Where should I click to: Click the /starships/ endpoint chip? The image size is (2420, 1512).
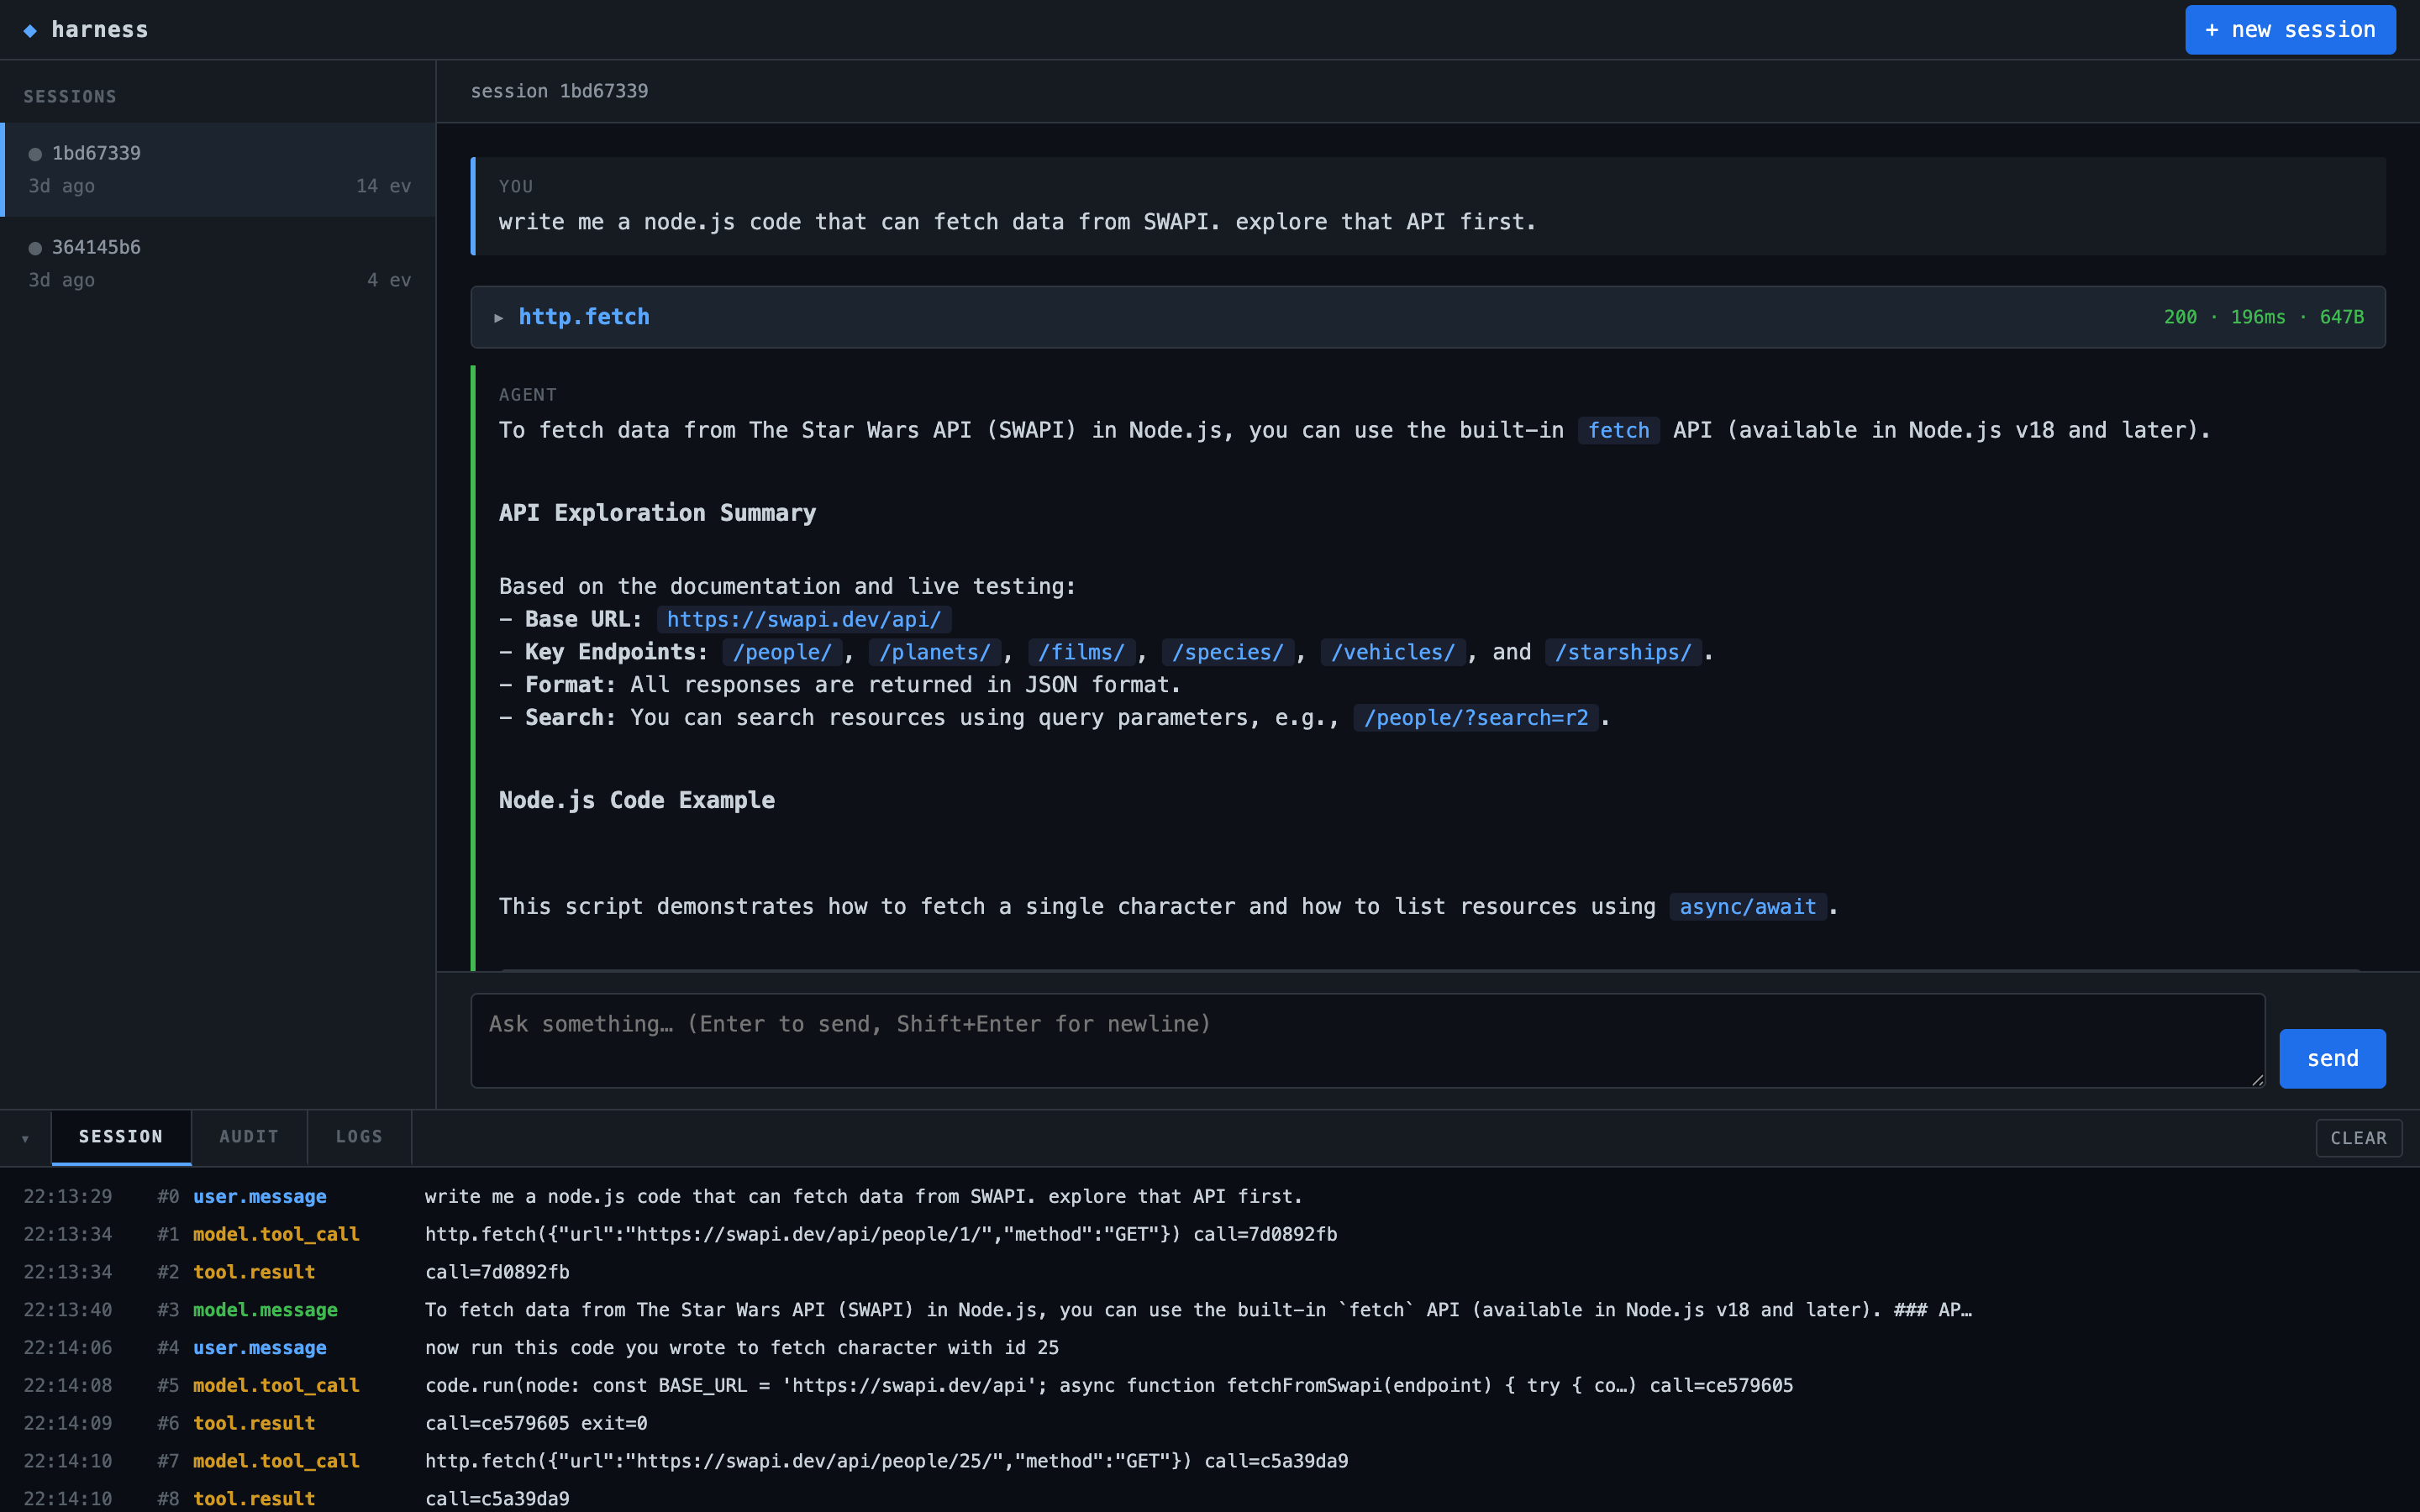click(x=1623, y=651)
